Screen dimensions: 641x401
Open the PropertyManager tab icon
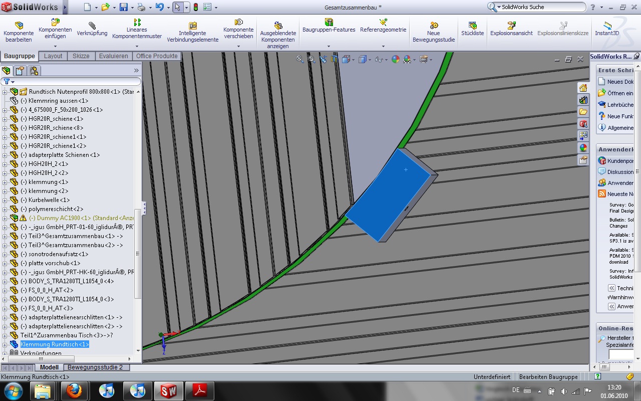20,71
